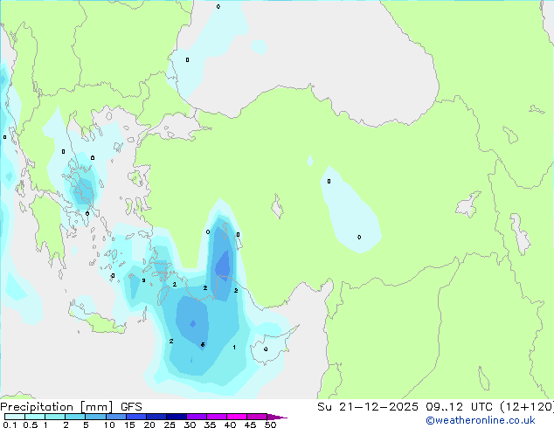Click the 45 to 50 mm legend swatch
Image resolution: width=554 pixels, height=428 pixels.
pos(257,417)
